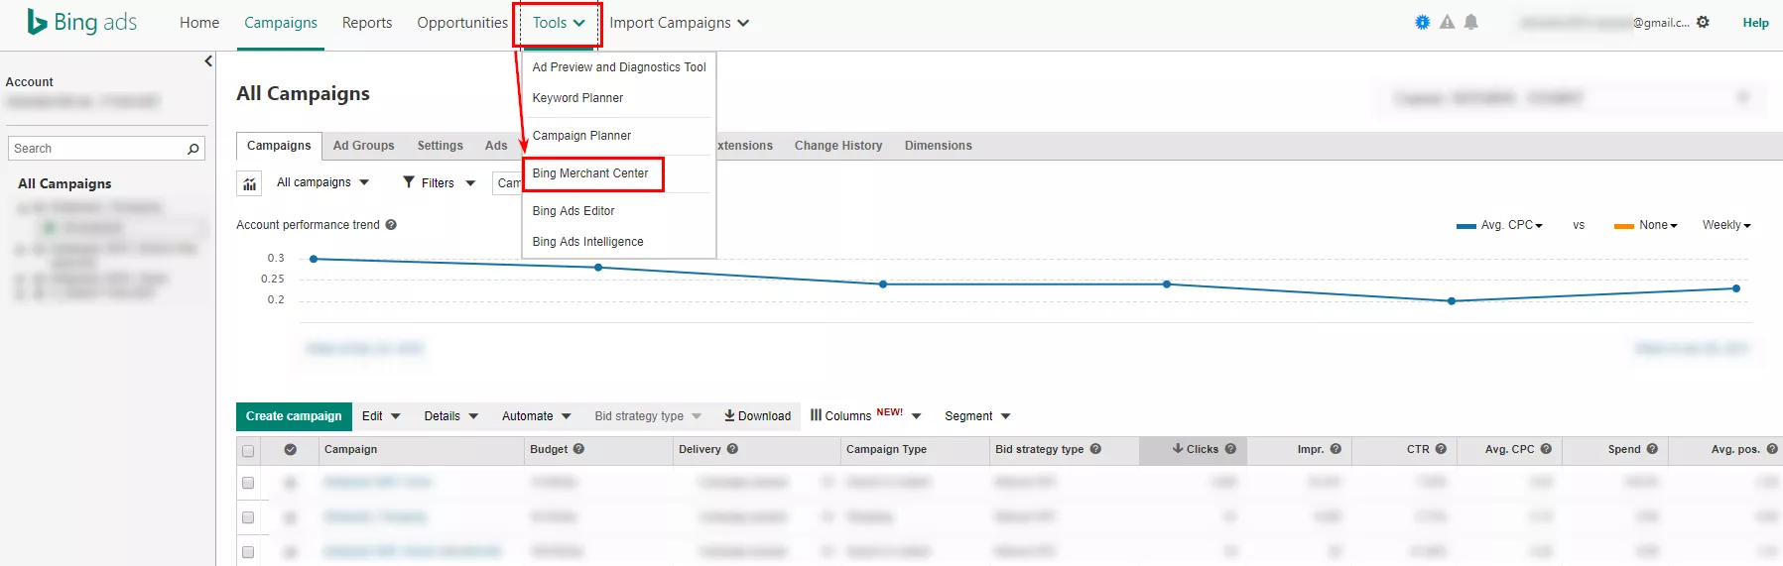Open the Edit dropdown
This screenshot has height=566, width=1783.
point(381,416)
